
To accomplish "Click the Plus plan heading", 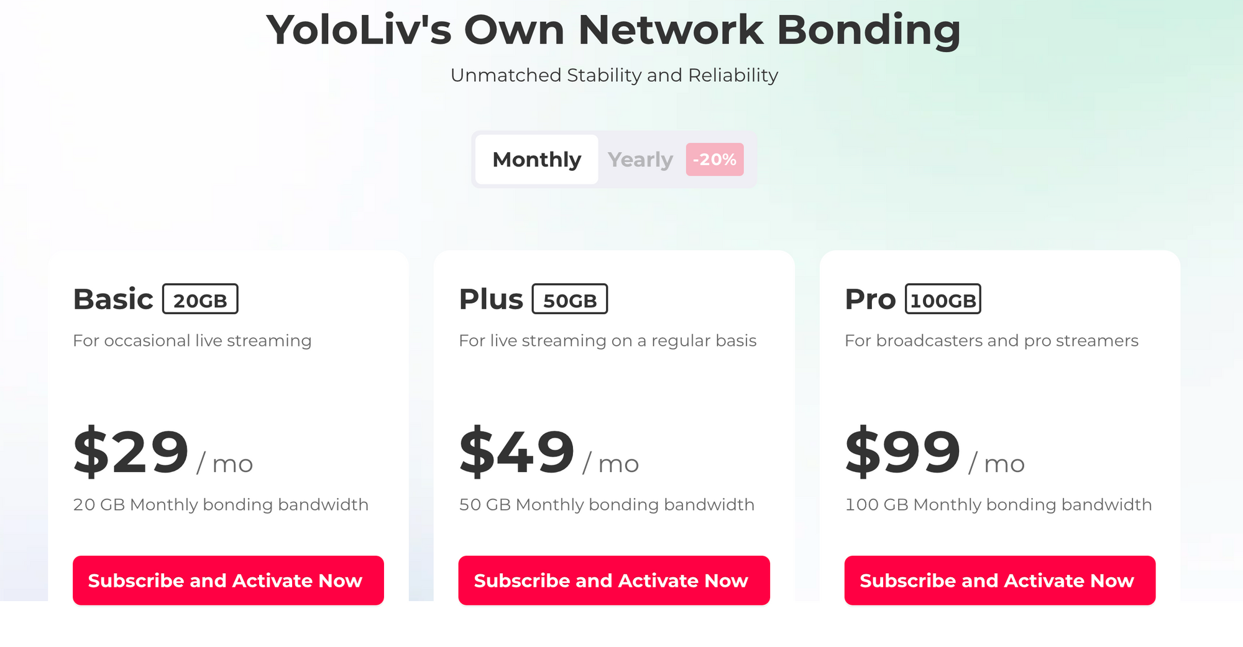I will [x=491, y=299].
